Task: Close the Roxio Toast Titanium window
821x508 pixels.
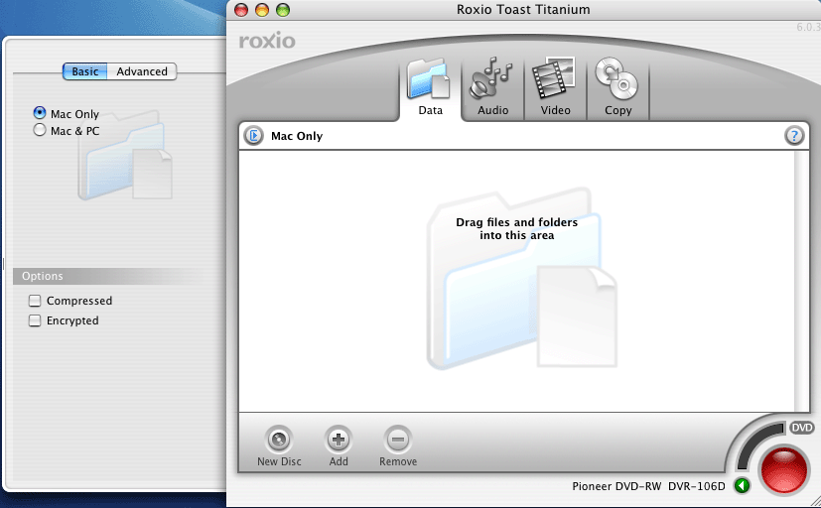Action: [x=241, y=9]
